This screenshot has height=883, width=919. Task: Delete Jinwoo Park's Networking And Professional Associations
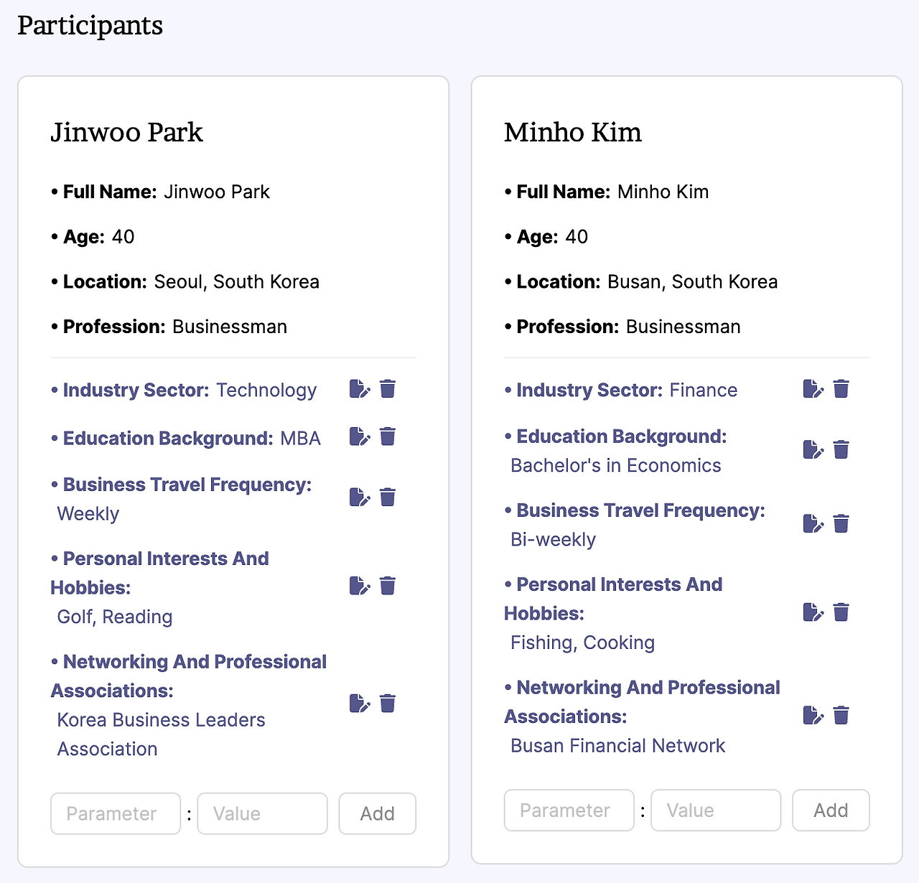click(388, 703)
